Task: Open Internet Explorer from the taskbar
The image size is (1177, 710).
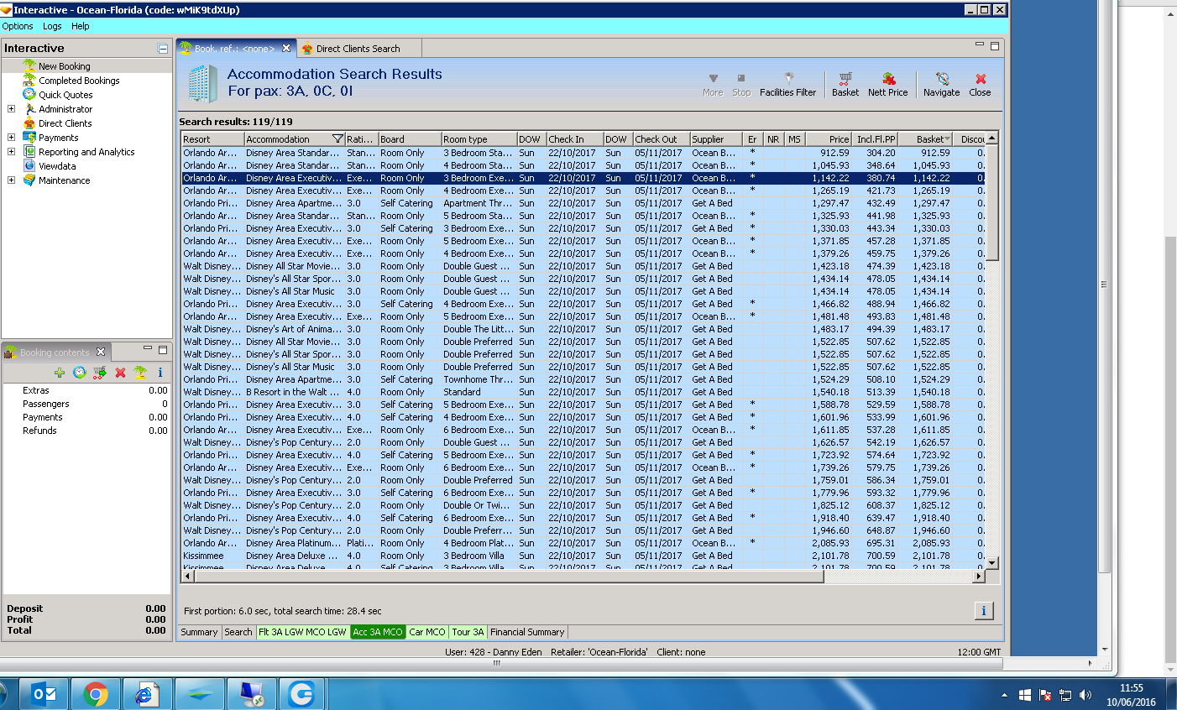Action: (147, 694)
